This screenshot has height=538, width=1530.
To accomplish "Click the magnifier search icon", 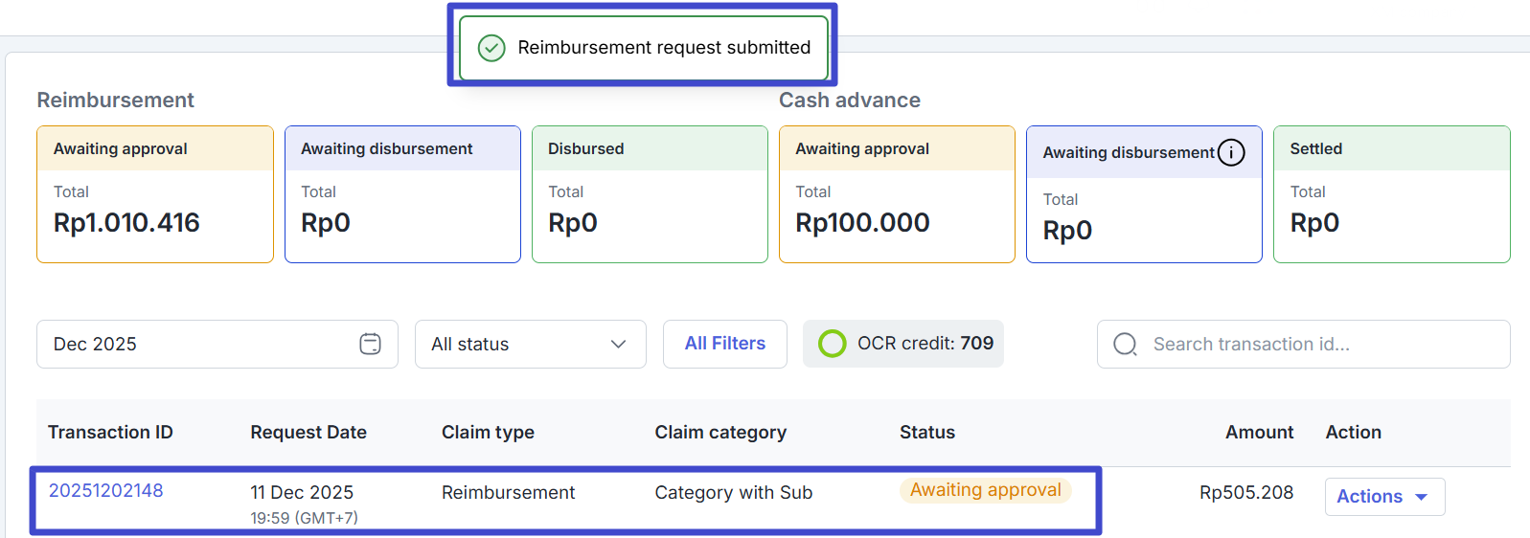I will (1125, 344).
